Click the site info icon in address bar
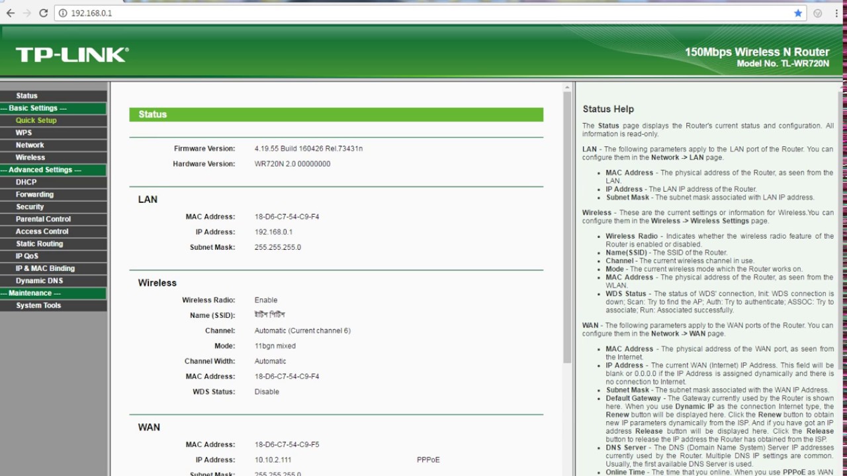The height and width of the screenshot is (476, 847). coord(63,13)
